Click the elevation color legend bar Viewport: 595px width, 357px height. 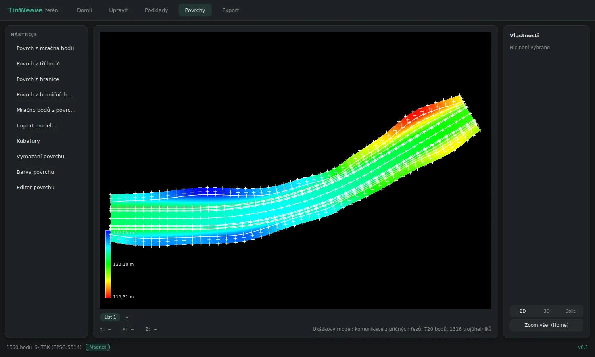[x=108, y=264]
